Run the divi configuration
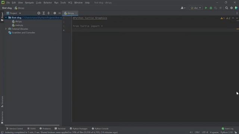Screen dimensions: 239x134 click(206, 8)
